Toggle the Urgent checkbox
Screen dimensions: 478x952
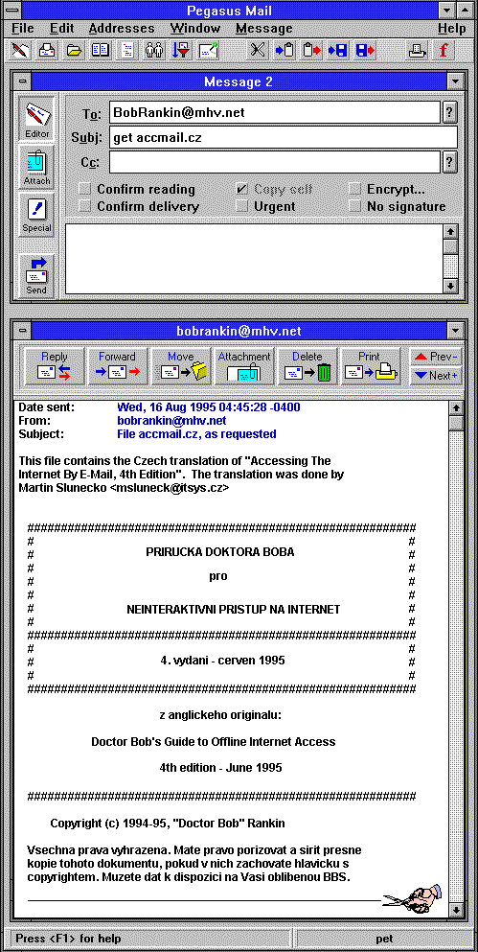point(242,206)
